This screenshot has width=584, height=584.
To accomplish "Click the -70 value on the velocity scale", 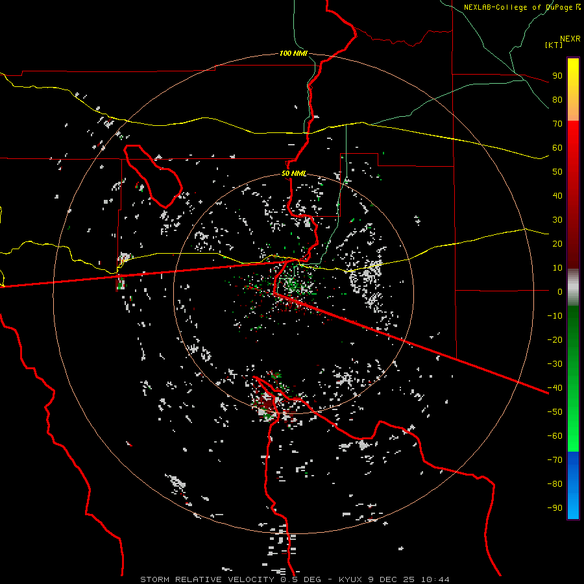I will coord(555,460).
